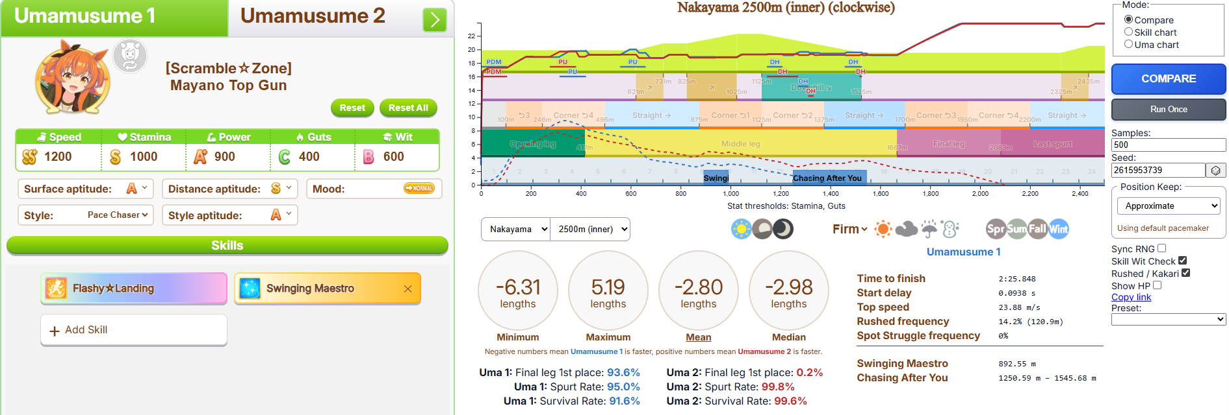Click the COMPARE button
The height and width of the screenshot is (415, 1229).
[x=1169, y=79]
